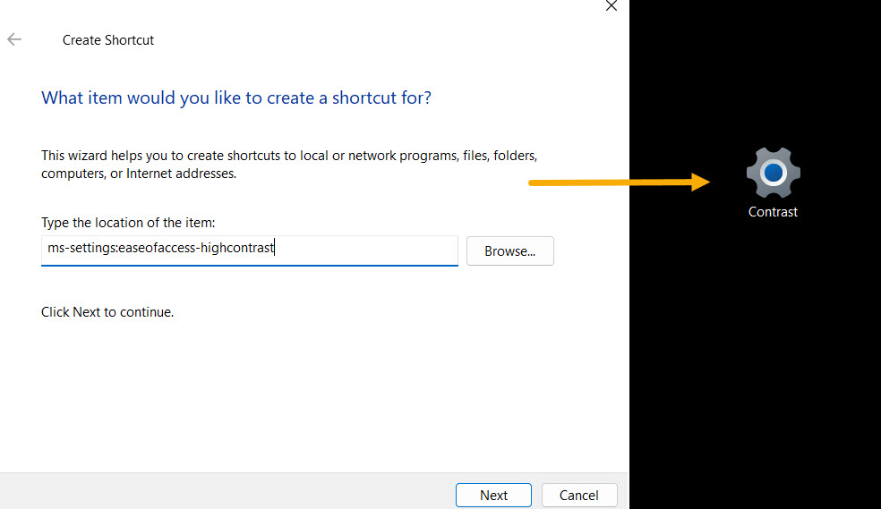Focus the item location text field
This screenshot has height=509, width=881.
pos(250,250)
